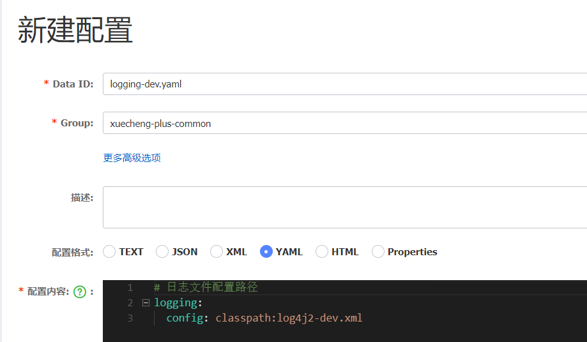Select the TEXT format radio button

pos(109,252)
